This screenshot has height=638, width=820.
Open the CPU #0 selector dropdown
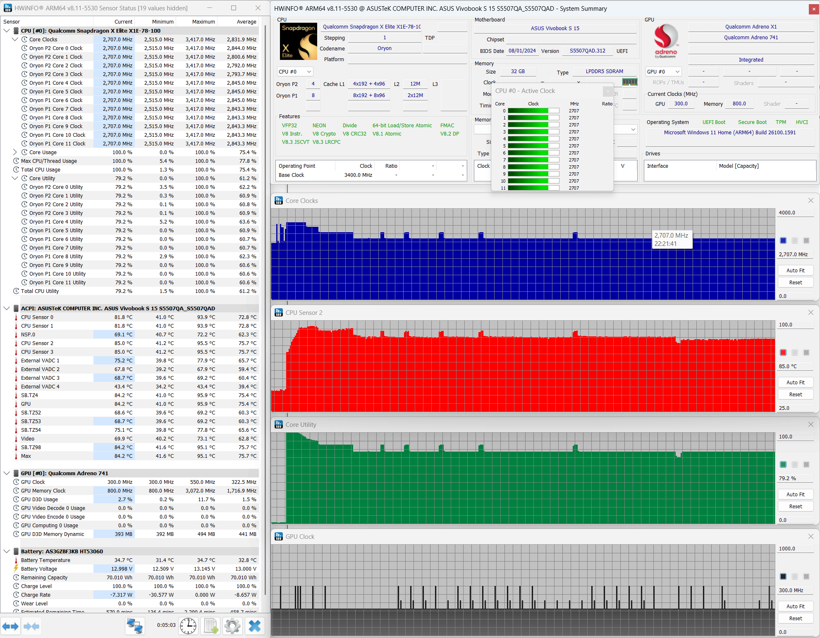coord(295,71)
